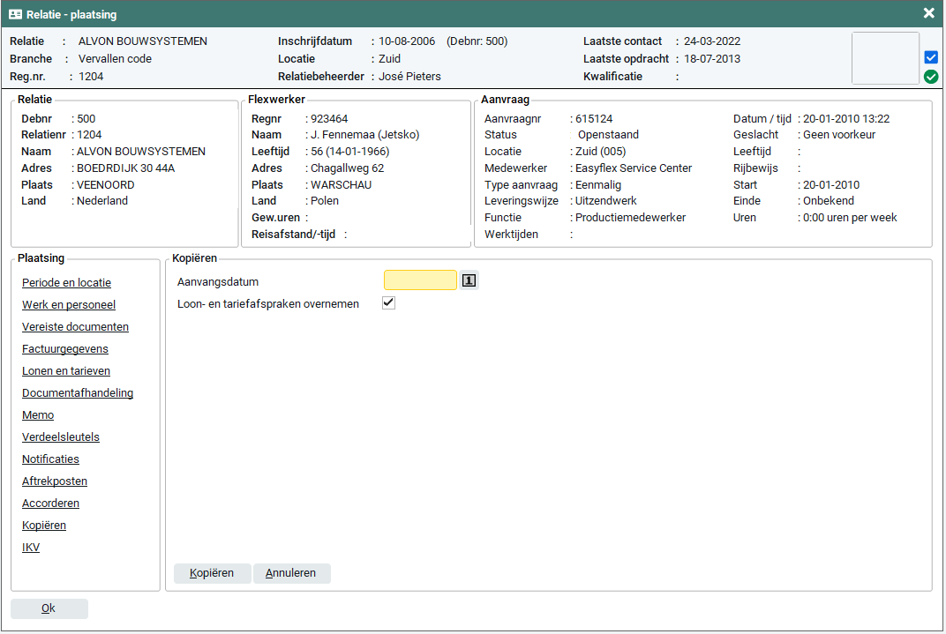Click the empty photo thumbnail box
The image size is (946, 634).
(885, 58)
